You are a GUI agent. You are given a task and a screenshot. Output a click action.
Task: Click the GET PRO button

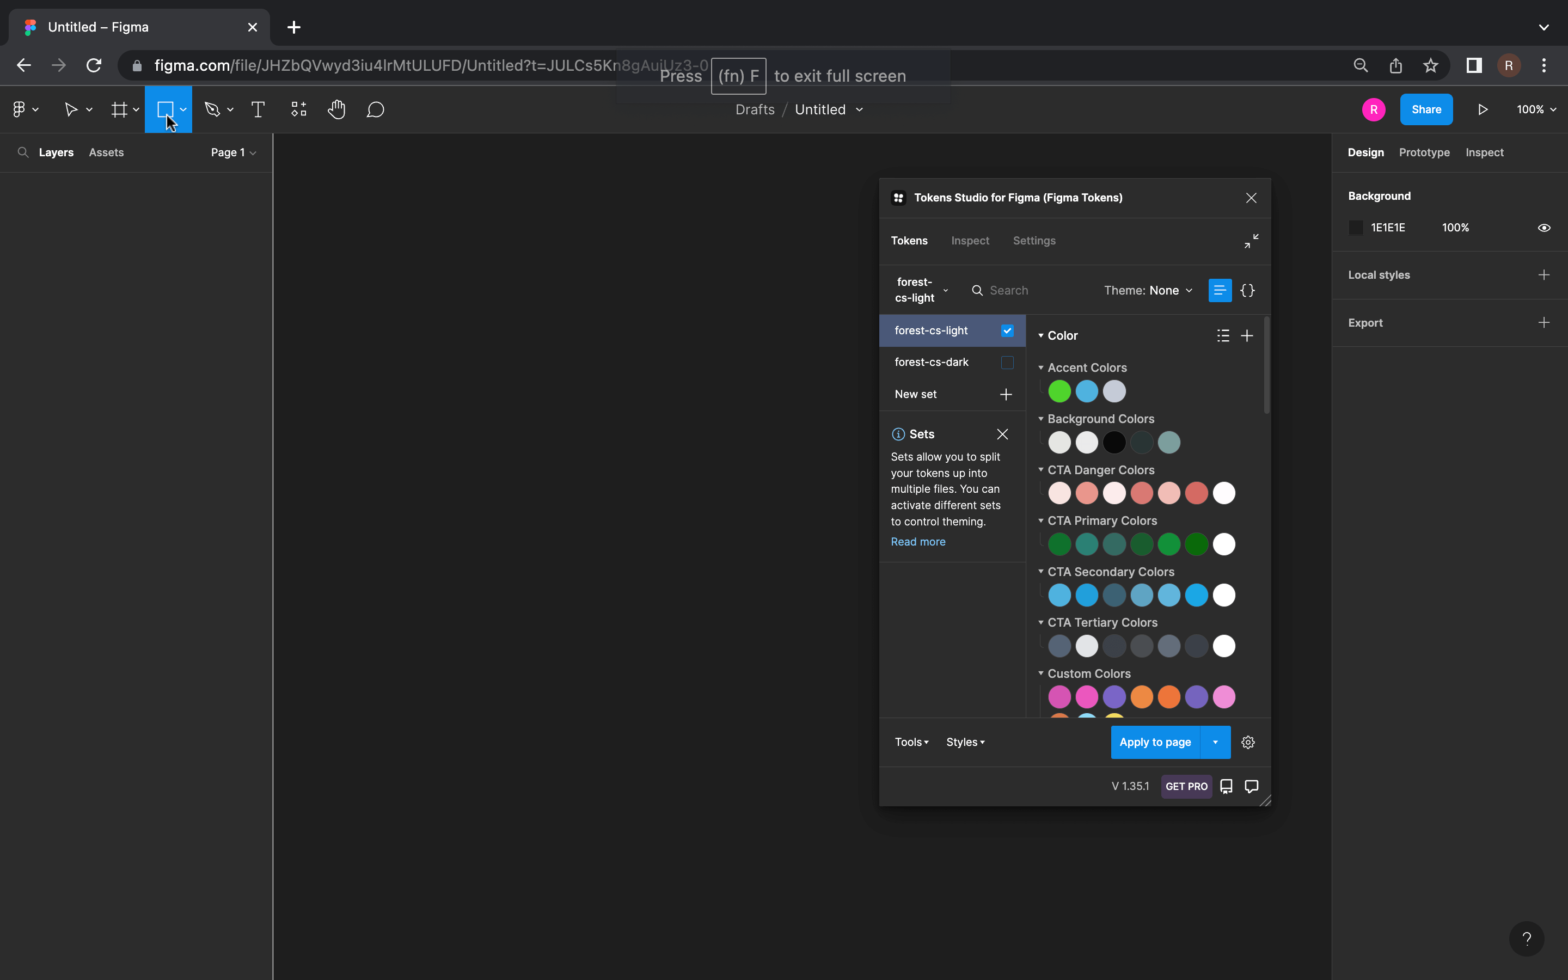click(1186, 786)
